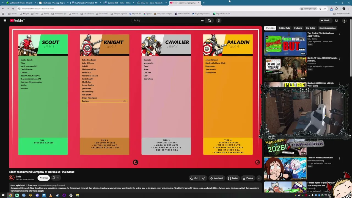Close the active YouTube tab

tap(199, 3)
